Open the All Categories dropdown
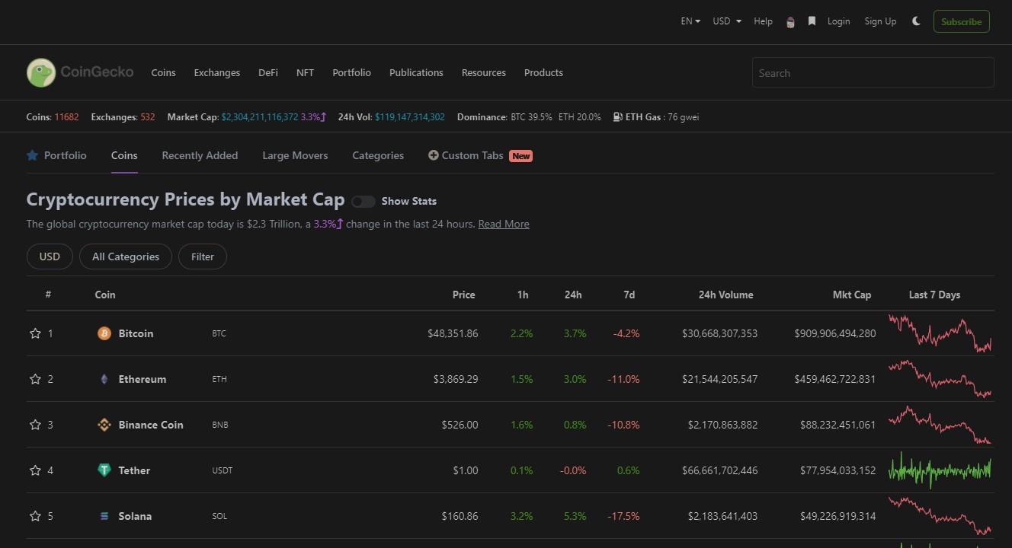This screenshot has width=1012, height=548. (x=126, y=256)
